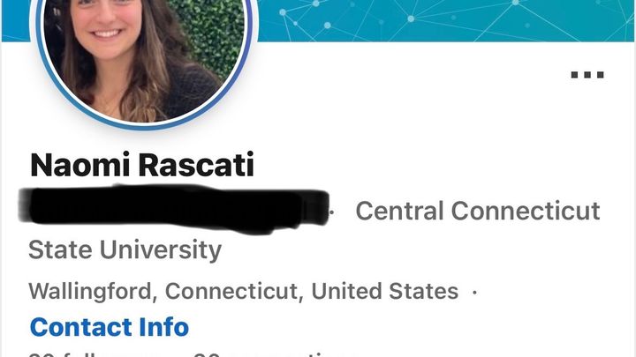Tap the word Rascati in the name

pyautogui.click(x=197, y=165)
